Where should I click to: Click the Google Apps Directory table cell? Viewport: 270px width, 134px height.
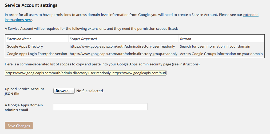click(x=25, y=46)
